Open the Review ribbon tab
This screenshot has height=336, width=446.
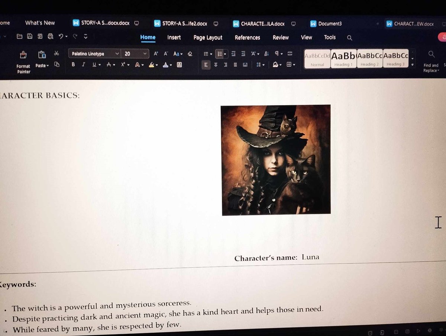pyautogui.click(x=280, y=38)
